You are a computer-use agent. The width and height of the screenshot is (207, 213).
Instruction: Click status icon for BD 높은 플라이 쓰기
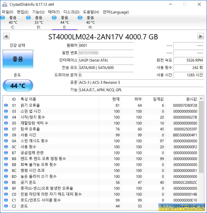(x=6, y=176)
